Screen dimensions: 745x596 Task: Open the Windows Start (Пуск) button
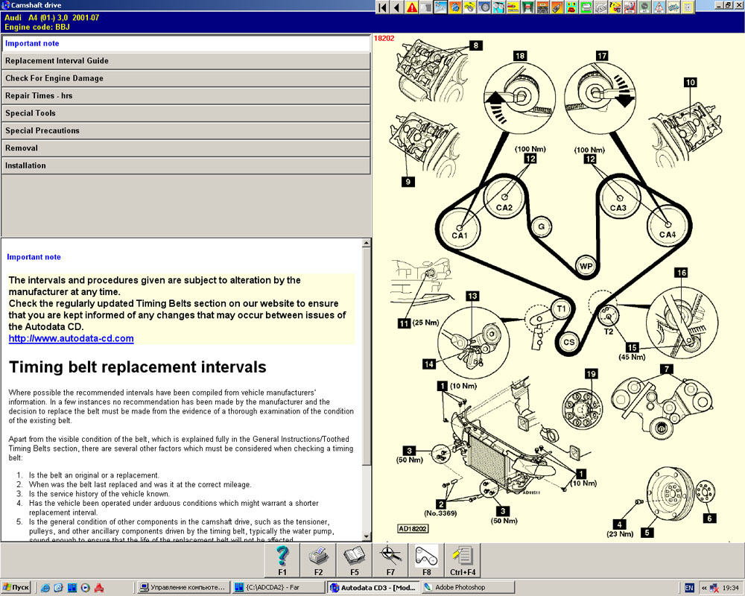pos(16,587)
